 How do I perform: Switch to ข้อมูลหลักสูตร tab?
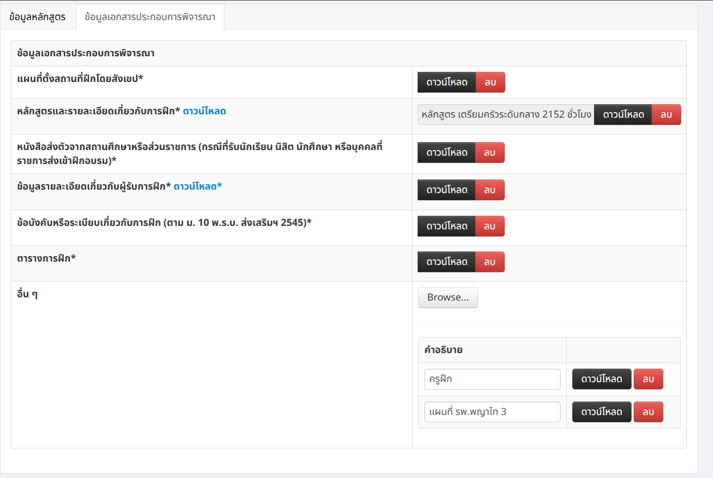37,17
